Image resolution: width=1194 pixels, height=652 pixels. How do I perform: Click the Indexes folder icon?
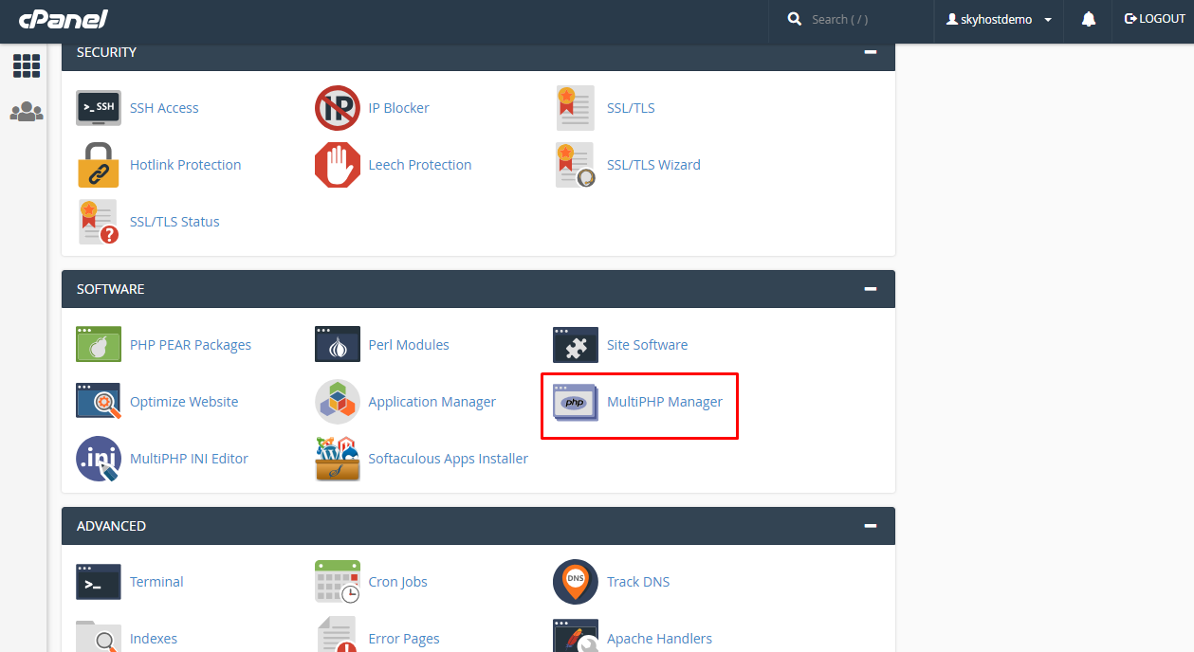[99, 636]
